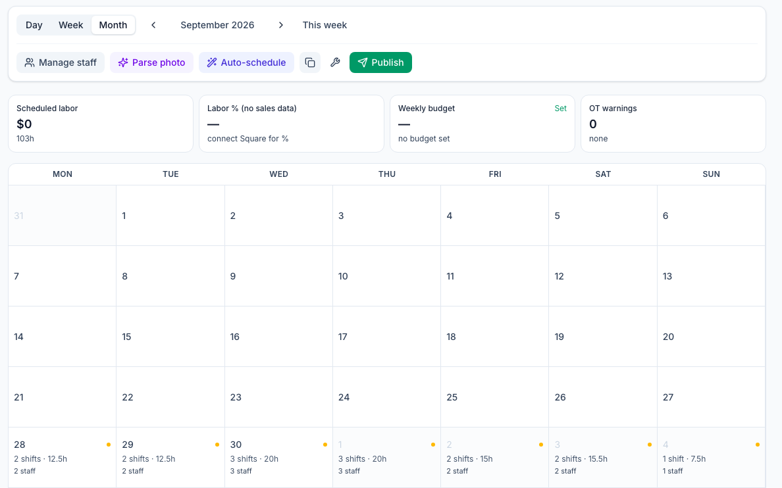
Task: Click the orange dot on day 30
Action: [325, 445]
